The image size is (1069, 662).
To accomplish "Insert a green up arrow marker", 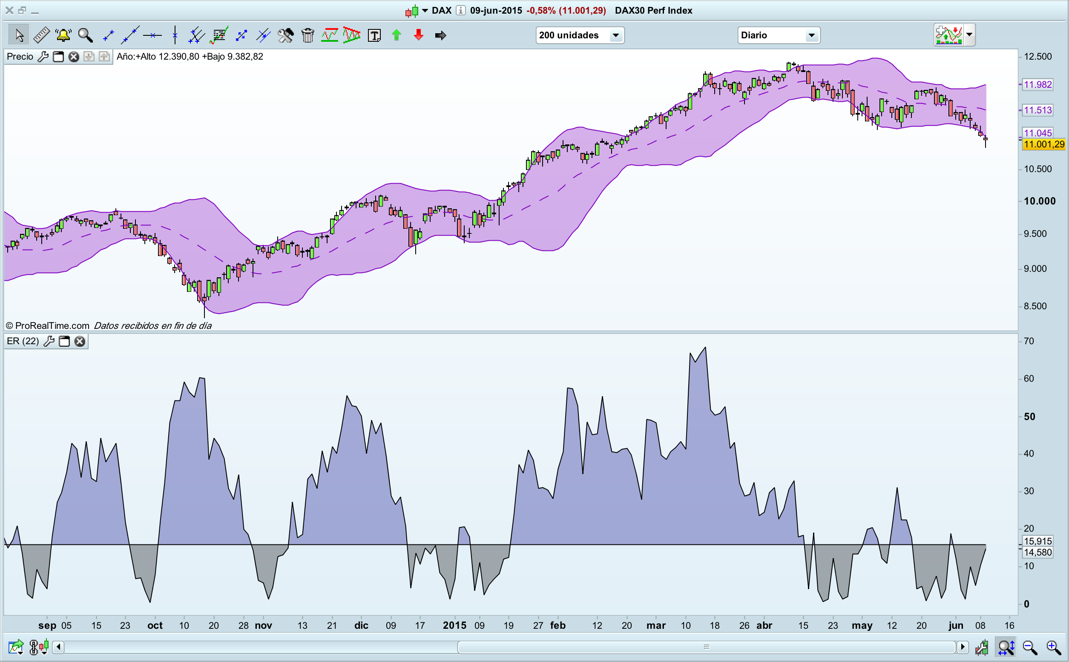I will coord(397,35).
